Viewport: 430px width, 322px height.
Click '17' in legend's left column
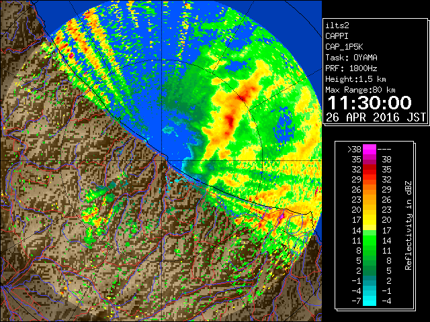point(357,220)
